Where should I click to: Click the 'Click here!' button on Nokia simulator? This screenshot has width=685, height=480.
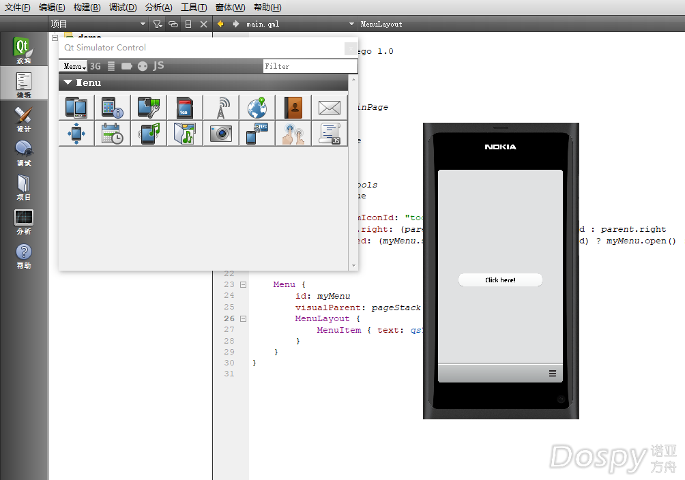point(500,280)
